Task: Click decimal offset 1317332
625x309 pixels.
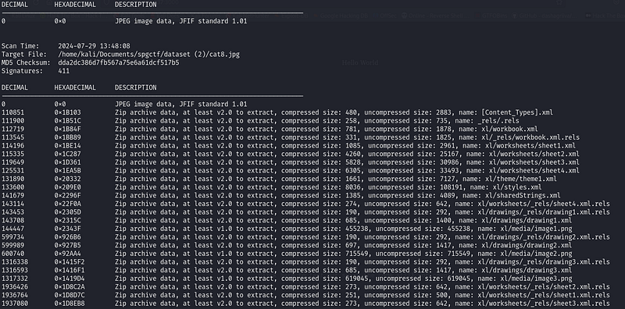Action: coord(15,279)
